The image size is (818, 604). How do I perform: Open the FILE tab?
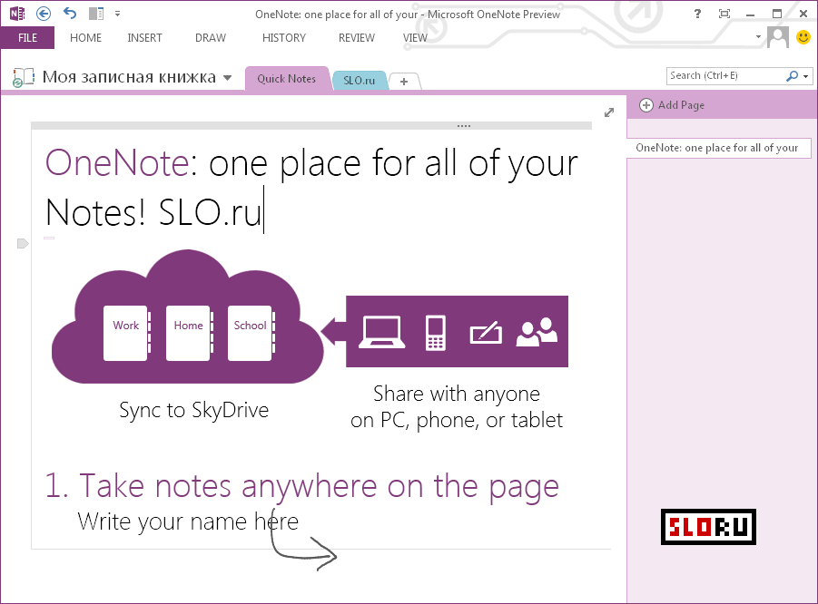point(27,38)
